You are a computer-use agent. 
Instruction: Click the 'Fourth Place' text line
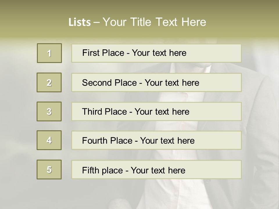pos(138,141)
